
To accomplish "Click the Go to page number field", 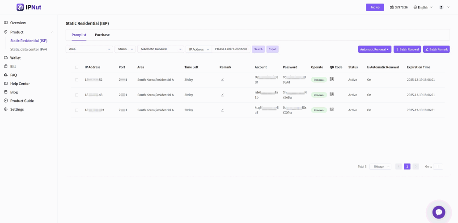I will coord(438,166).
